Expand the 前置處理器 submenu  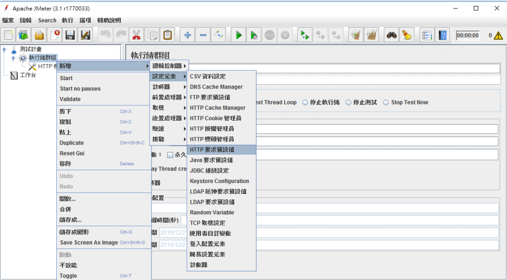(169, 97)
